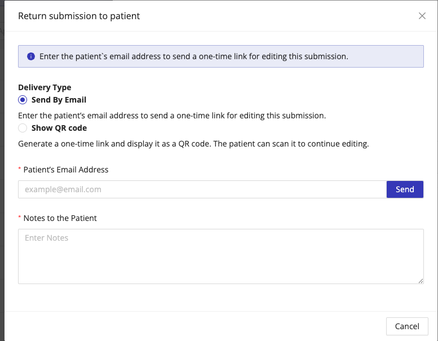
Task: Click the red asterisk beside Notes to the Patient
Action: tap(20, 218)
